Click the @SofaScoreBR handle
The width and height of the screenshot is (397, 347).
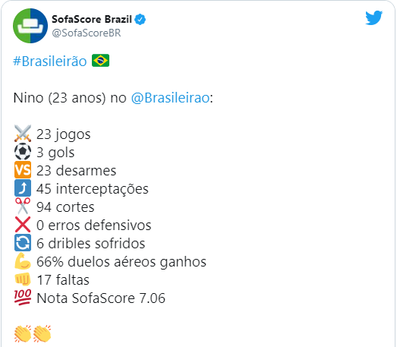click(x=87, y=33)
